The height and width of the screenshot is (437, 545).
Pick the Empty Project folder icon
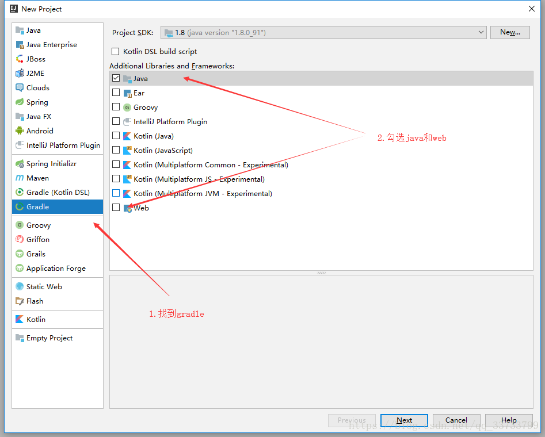click(20, 338)
